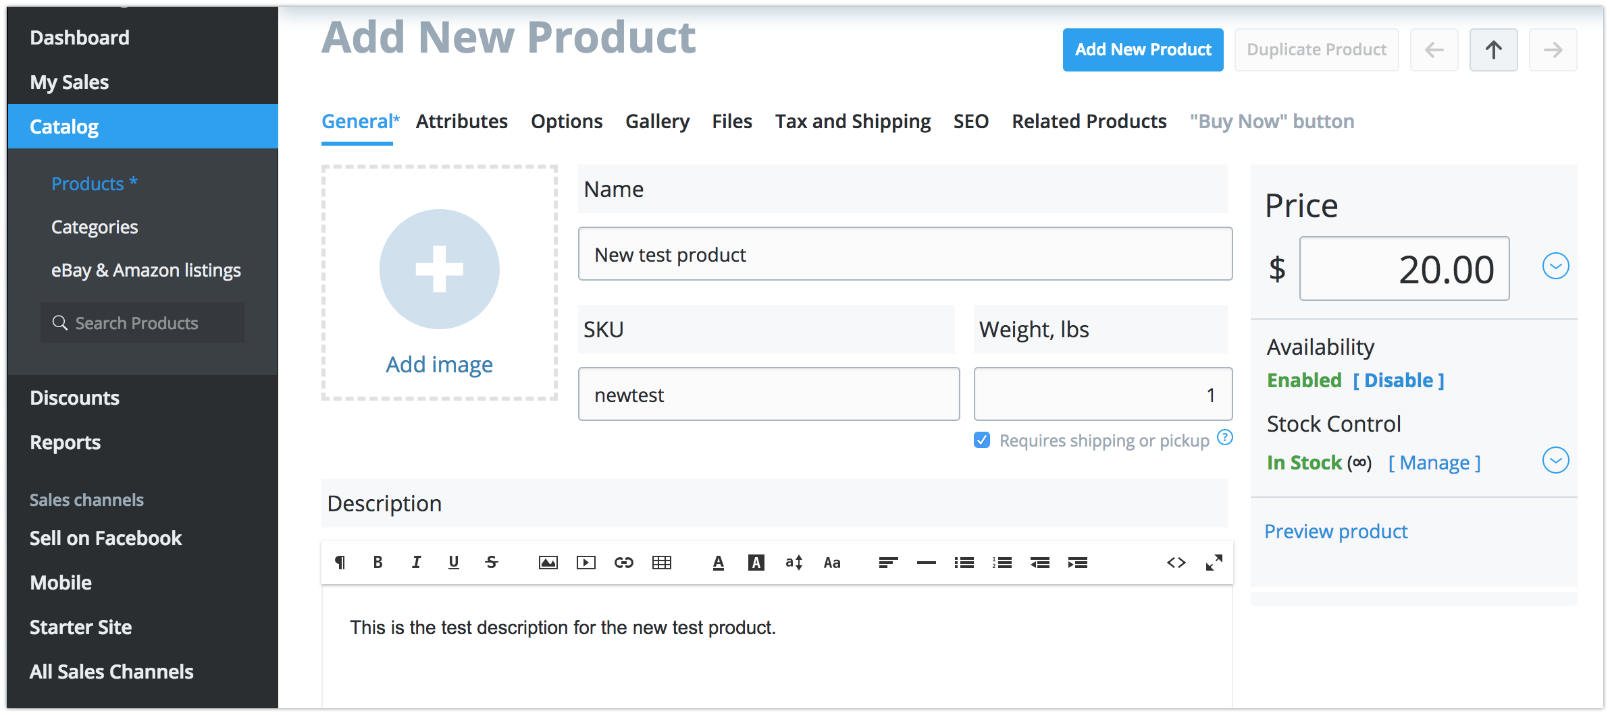Expand the Stock Control options chevron
The height and width of the screenshot is (715, 1610).
(1555, 461)
